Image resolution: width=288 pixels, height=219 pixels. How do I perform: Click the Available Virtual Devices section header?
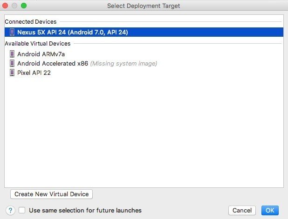[x=38, y=43]
